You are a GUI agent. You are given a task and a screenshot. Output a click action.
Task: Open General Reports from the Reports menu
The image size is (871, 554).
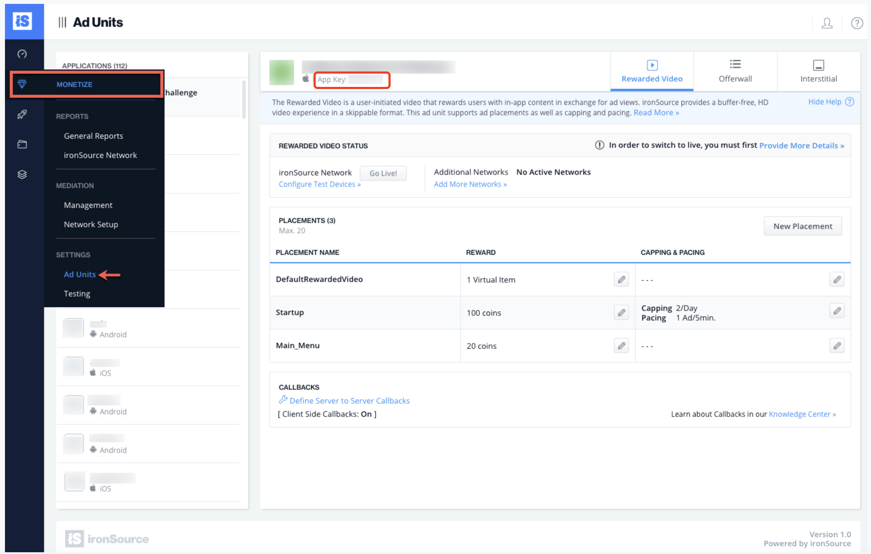93,136
